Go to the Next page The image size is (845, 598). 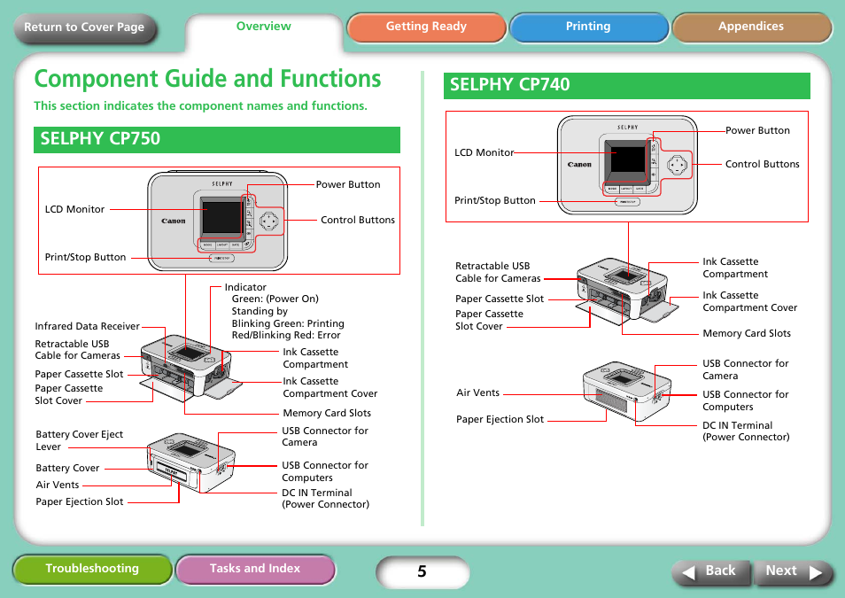tap(793, 571)
